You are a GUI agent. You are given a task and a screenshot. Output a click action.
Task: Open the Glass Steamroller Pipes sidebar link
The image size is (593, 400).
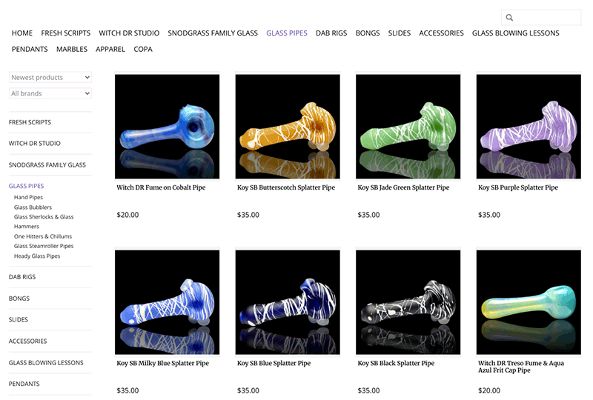point(44,246)
